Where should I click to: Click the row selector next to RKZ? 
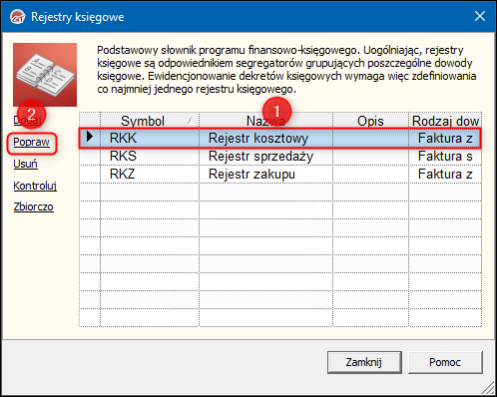point(90,174)
